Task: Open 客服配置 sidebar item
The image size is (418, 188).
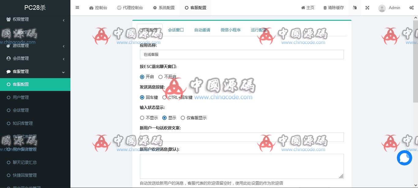Action: [35, 84]
